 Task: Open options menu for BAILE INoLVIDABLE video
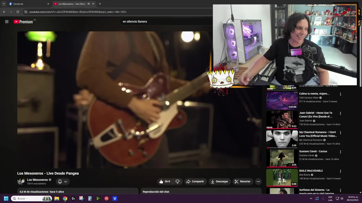pyautogui.click(x=341, y=171)
